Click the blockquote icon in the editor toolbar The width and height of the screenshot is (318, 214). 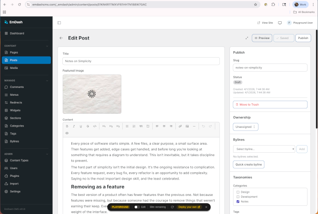click(141, 126)
